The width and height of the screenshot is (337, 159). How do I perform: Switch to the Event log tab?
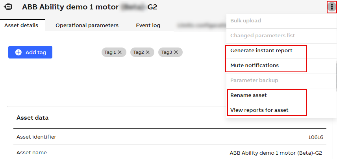pos(148,26)
